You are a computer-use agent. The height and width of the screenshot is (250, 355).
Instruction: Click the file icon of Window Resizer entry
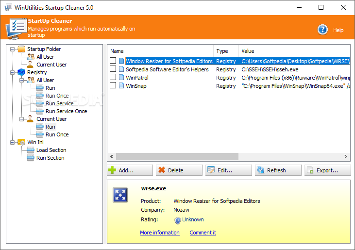(121, 61)
